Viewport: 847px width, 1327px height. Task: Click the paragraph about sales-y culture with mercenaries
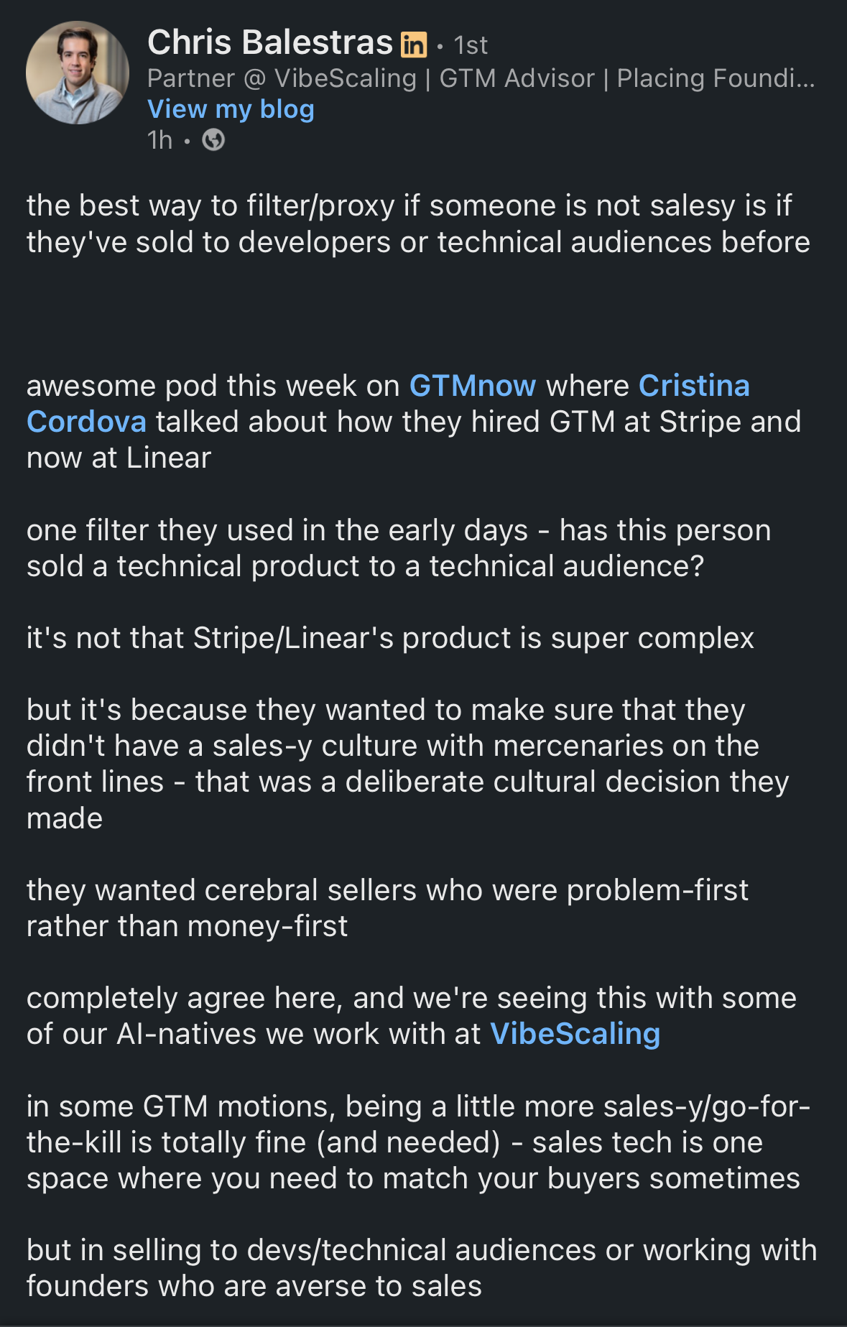[408, 764]
